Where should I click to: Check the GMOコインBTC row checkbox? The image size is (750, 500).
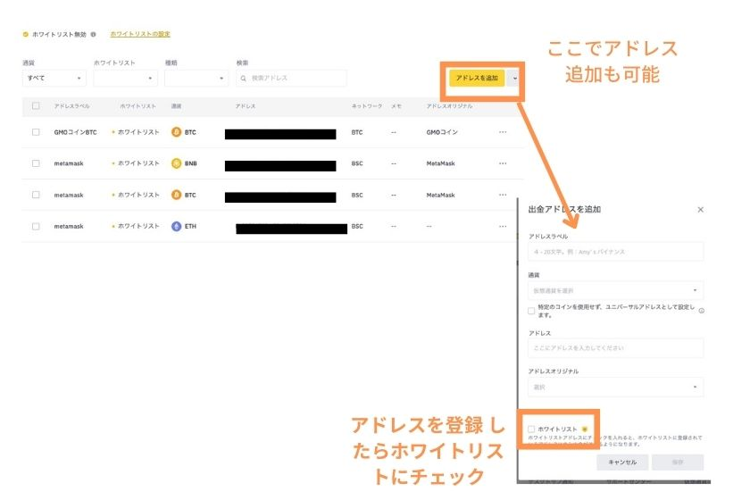(x=36, y=132)
